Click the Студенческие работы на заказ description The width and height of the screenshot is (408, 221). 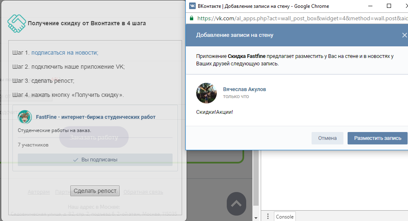[x=54, y=130]
